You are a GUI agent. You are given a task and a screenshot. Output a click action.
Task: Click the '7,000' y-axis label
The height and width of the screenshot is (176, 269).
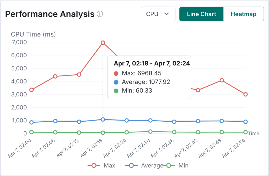19,42
